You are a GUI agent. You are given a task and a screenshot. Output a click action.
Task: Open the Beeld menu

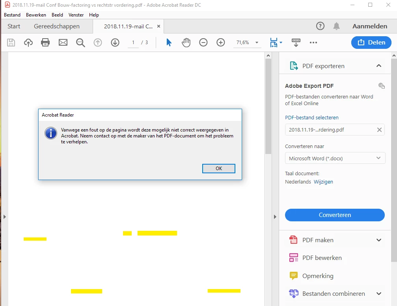tap(57, 15)
